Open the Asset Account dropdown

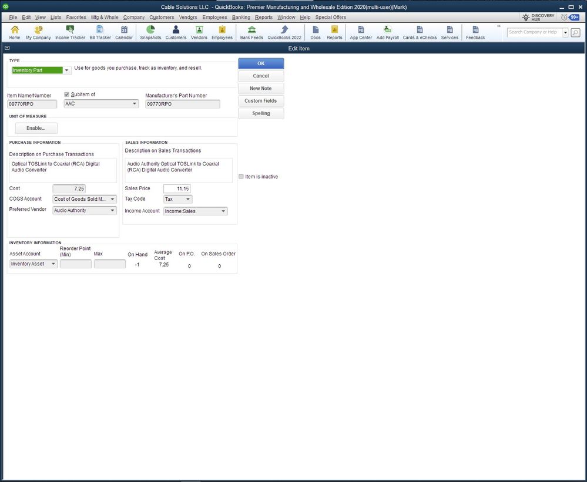coord(53,264)
